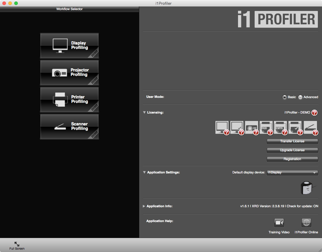Click the scanner icon in Scanner Profiling
Image resolution: width=322 pixels, height=252 pixels.
point(60,127)
